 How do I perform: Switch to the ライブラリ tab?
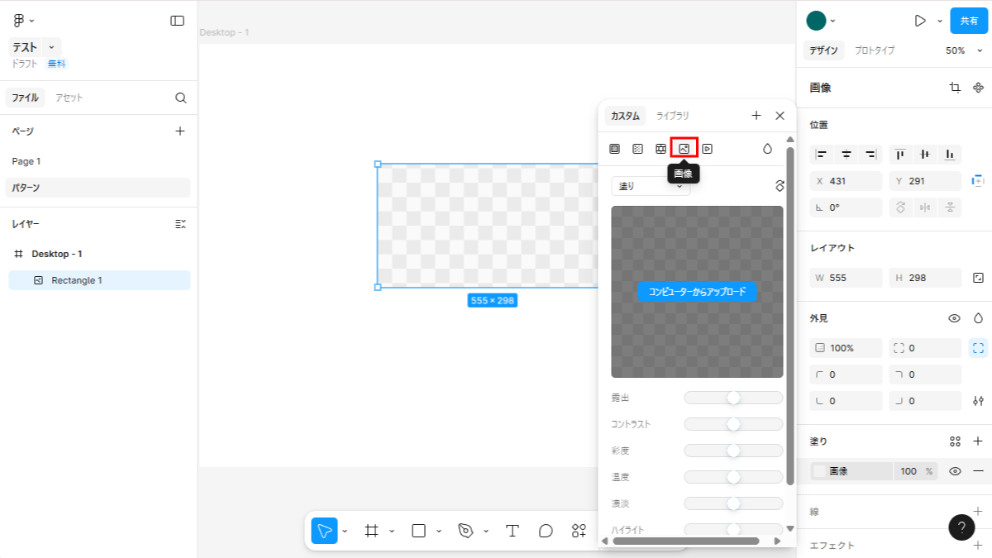(x=672, y=116)
